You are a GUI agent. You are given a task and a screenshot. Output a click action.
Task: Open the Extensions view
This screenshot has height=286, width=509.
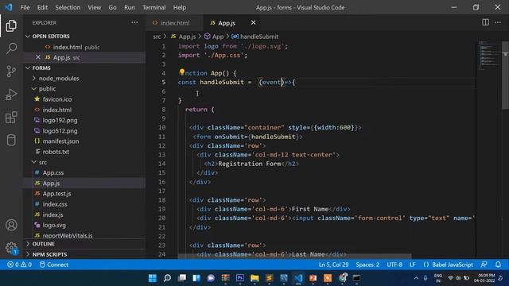(x=11, y=118)
